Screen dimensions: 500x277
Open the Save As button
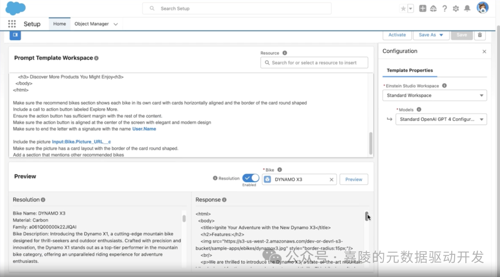[x=431, y=35]
